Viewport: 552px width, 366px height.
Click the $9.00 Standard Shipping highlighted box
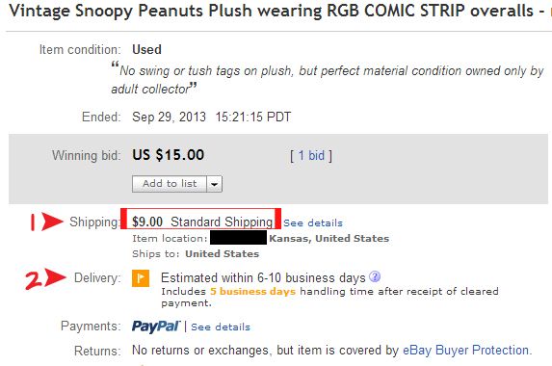(200, 219)
